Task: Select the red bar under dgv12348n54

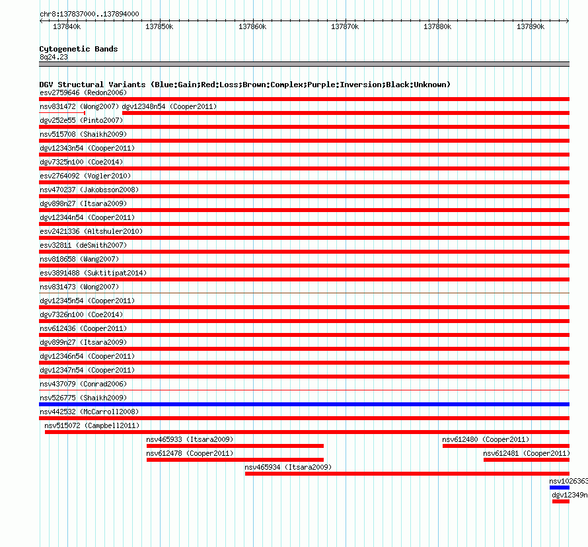Action: [x=346, y=113]
